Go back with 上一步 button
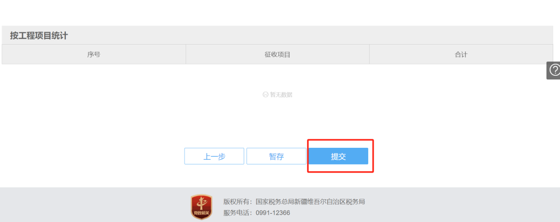Image resolution: width=560 pixels, height=222 pixels. point(214,156)
